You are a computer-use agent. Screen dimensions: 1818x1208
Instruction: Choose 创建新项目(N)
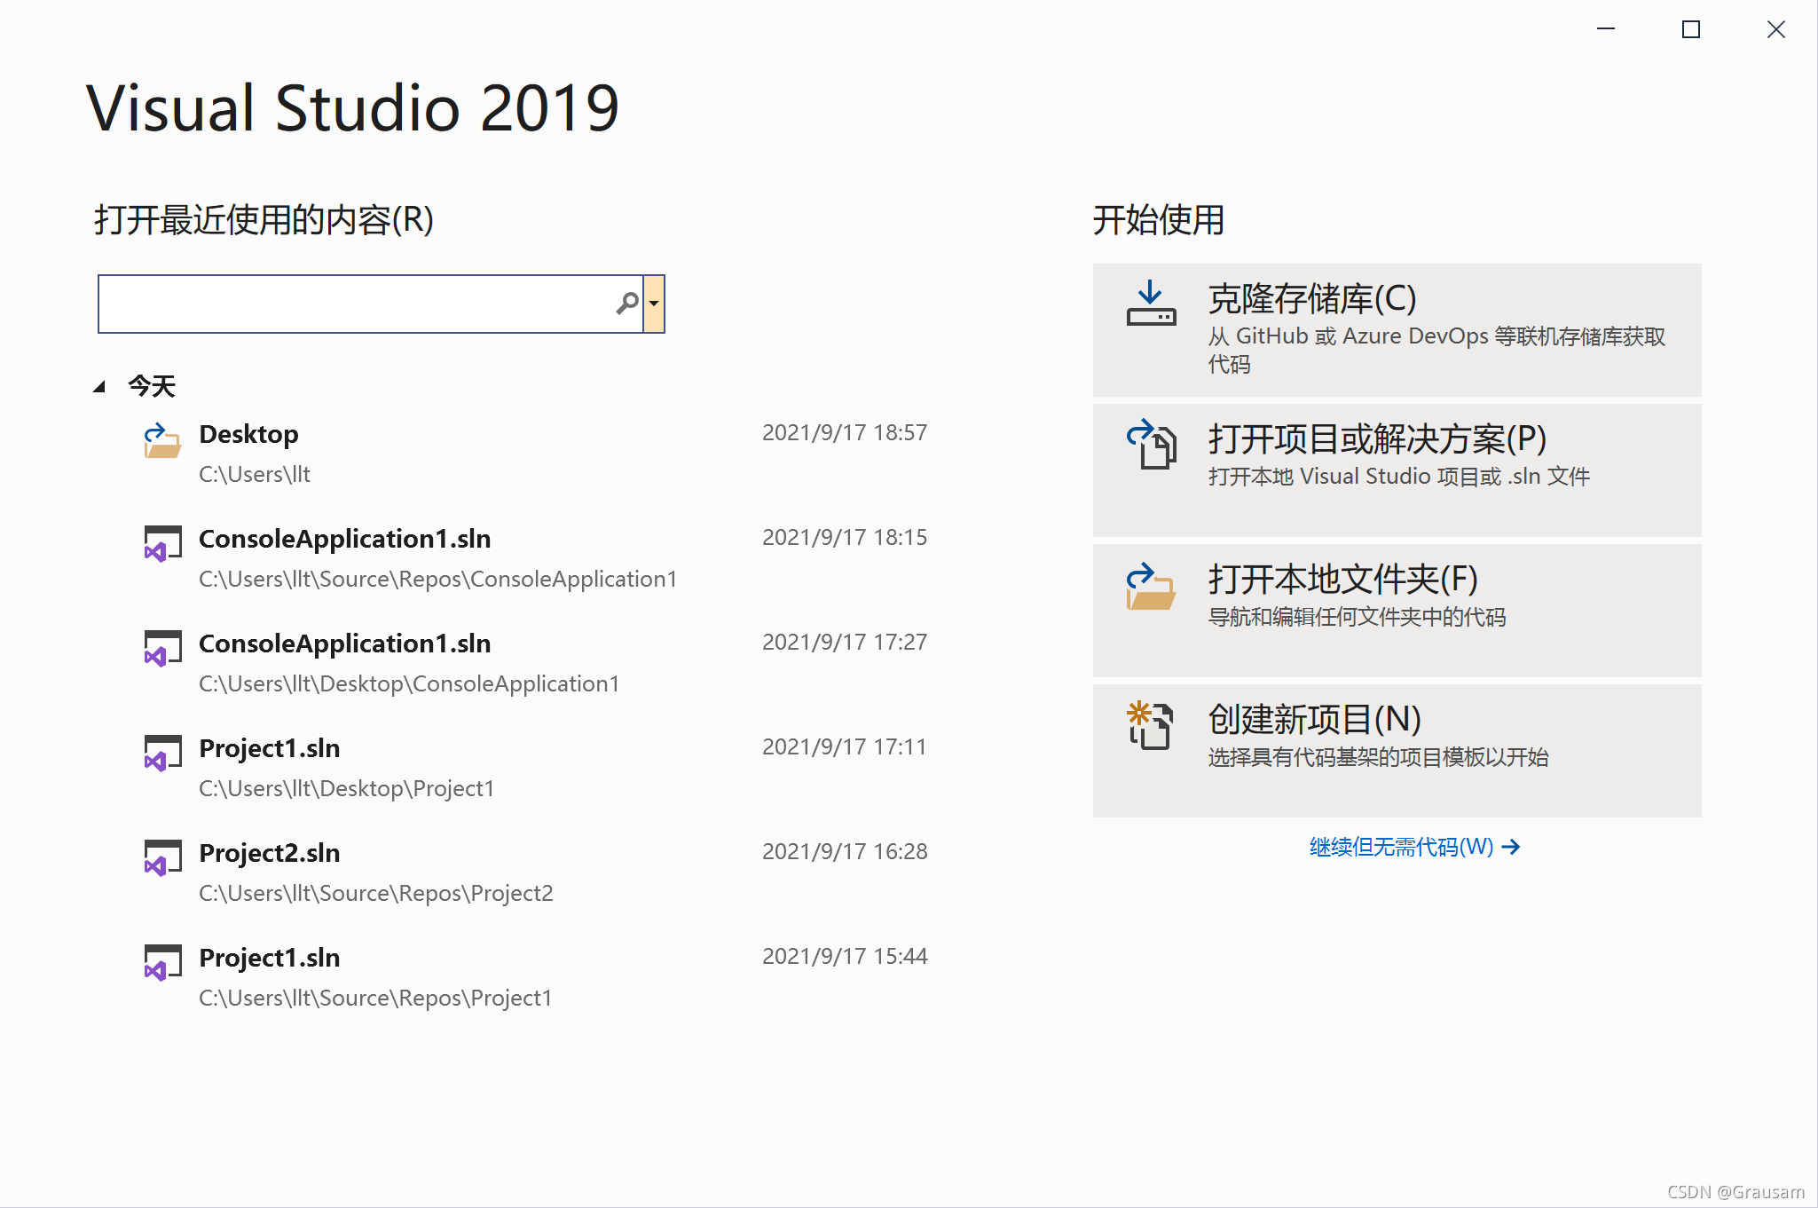(1397, 750)
